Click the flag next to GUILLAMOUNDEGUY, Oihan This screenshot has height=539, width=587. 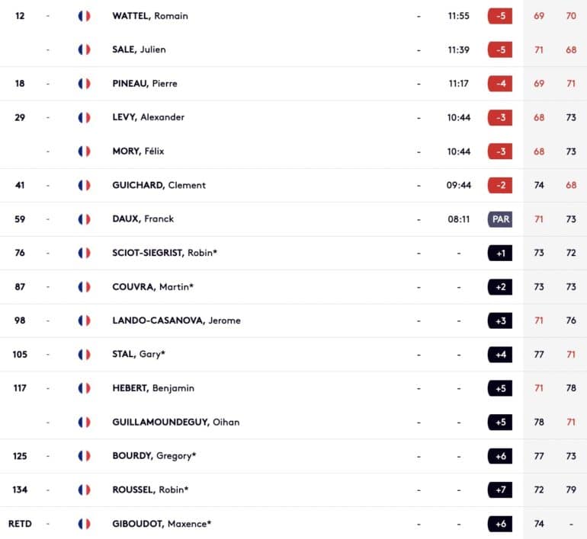[x=84, y=423]
